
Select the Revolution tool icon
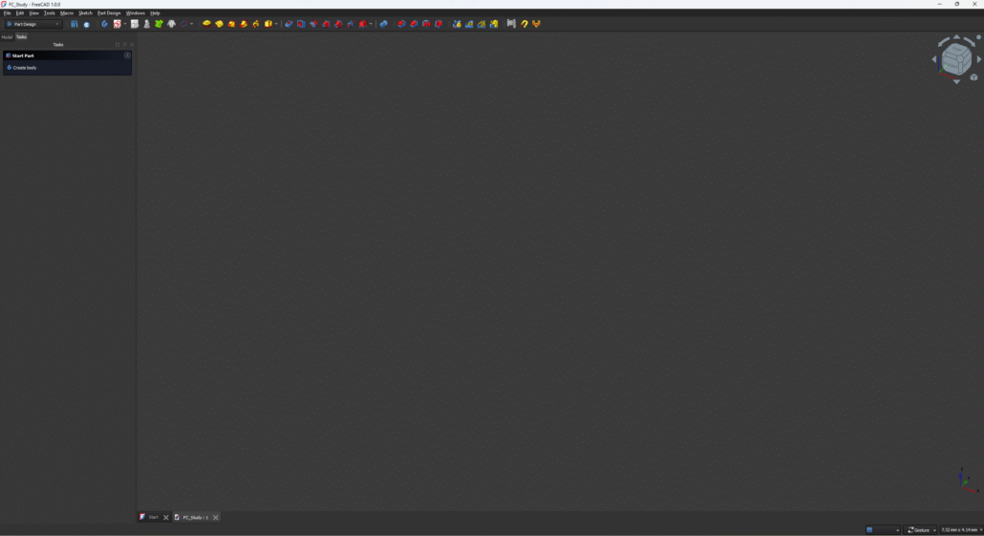(x=219, y=24)
